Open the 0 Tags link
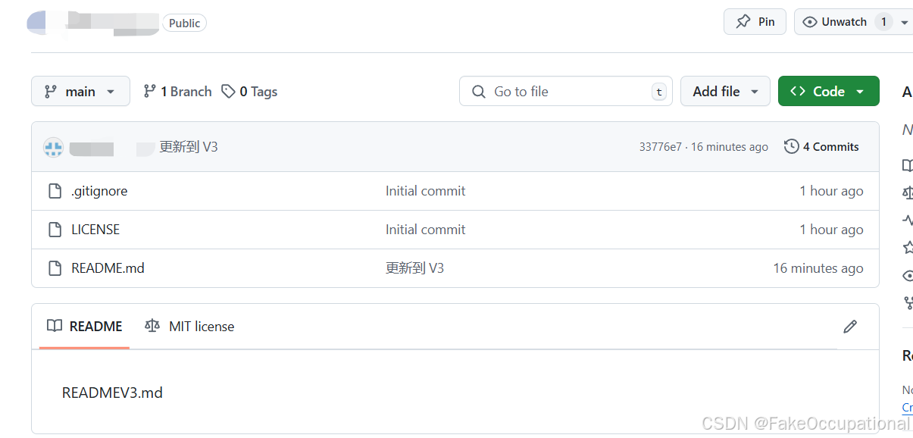The width and height of the screenshot is (913, 438). pos(249,92)
